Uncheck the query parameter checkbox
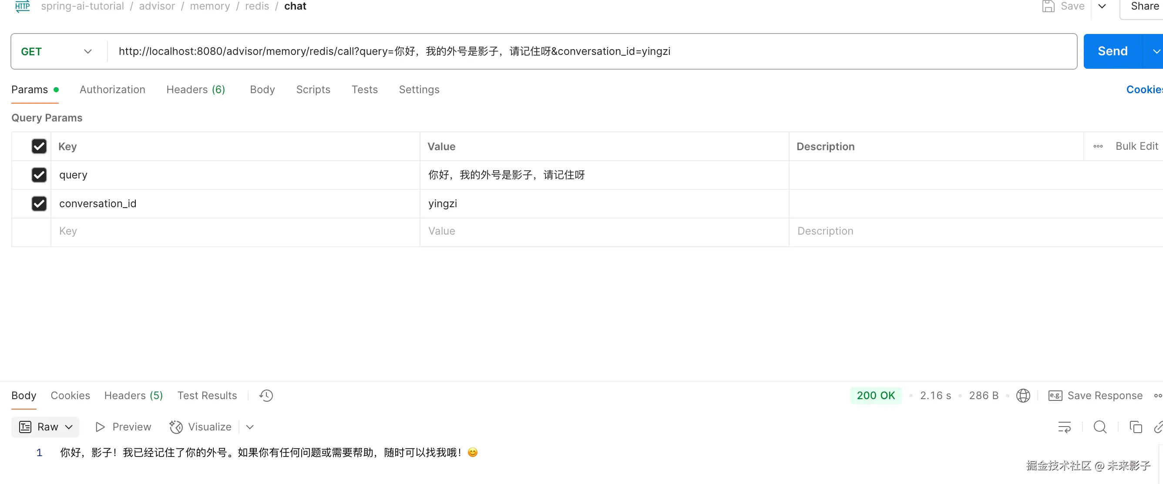The width and height of the screenshot is (1163, 484). 39,175
